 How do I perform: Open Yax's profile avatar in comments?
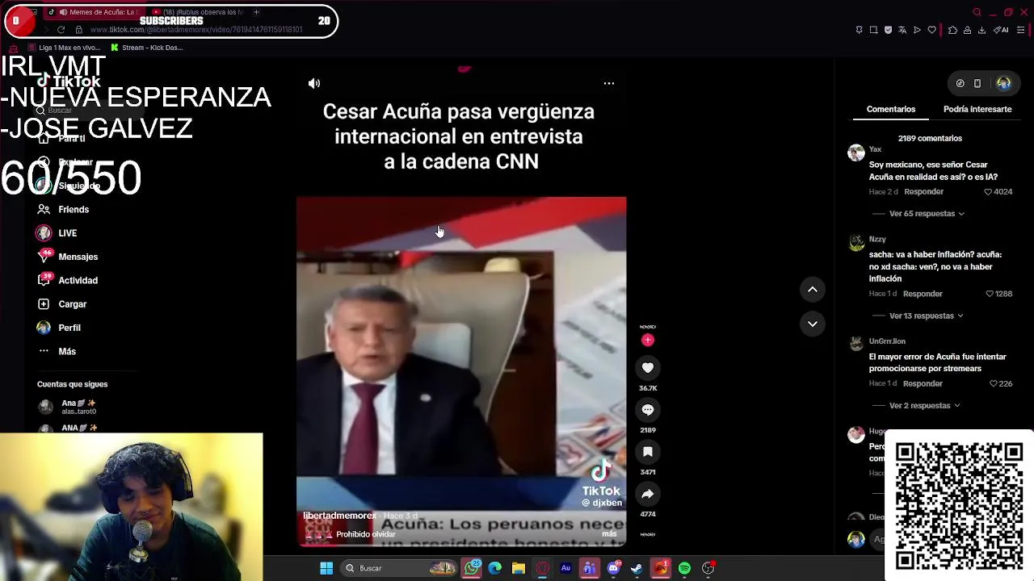pyautogui.click(x=855, y=153)
